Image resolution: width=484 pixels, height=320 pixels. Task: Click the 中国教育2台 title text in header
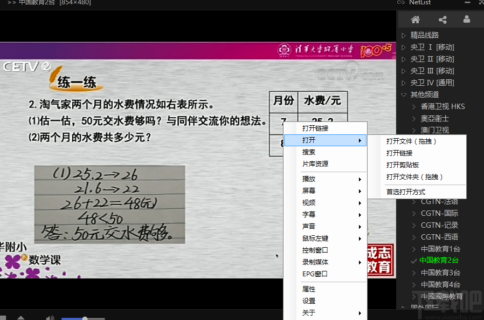(x=37, y=2)
